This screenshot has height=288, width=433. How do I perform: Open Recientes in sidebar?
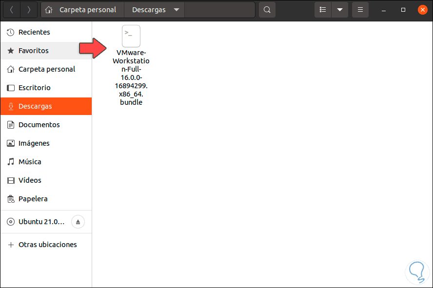tap(46, 32)
